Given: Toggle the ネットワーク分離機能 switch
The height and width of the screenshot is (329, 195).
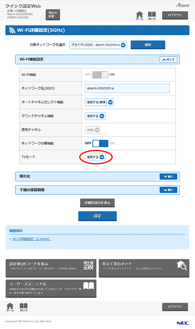Looking at the screenshot, I should pyautogui.click(x=100, y=143).
